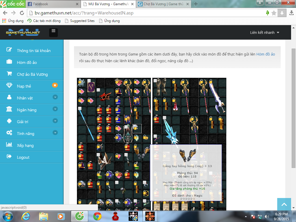This screenshot has width=296, height=222.
Task: Reload the current page
Action: [x=22, y=13]
